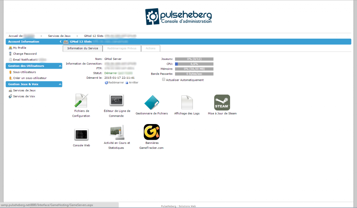Collapse the Account Information panel
The image size is (357, 208).
[x=60, y=42]
